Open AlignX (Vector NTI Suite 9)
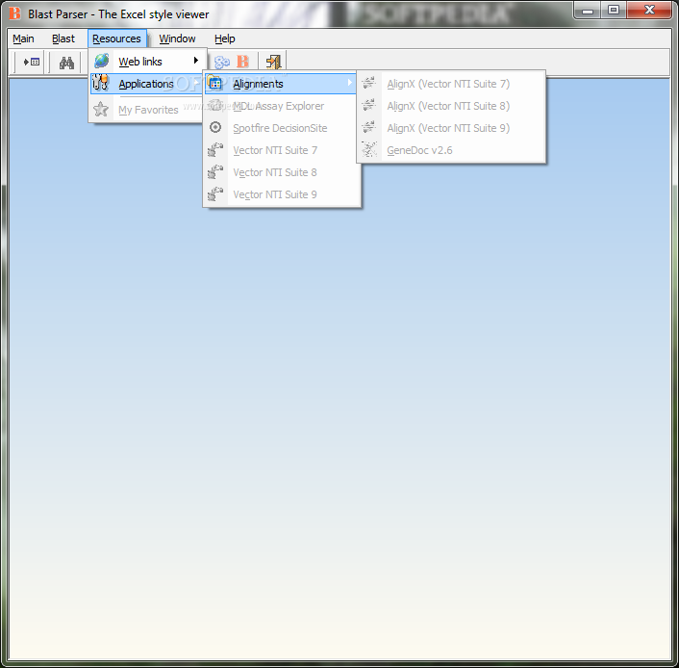This screenshot has height=668, width=679. [451, 128]
